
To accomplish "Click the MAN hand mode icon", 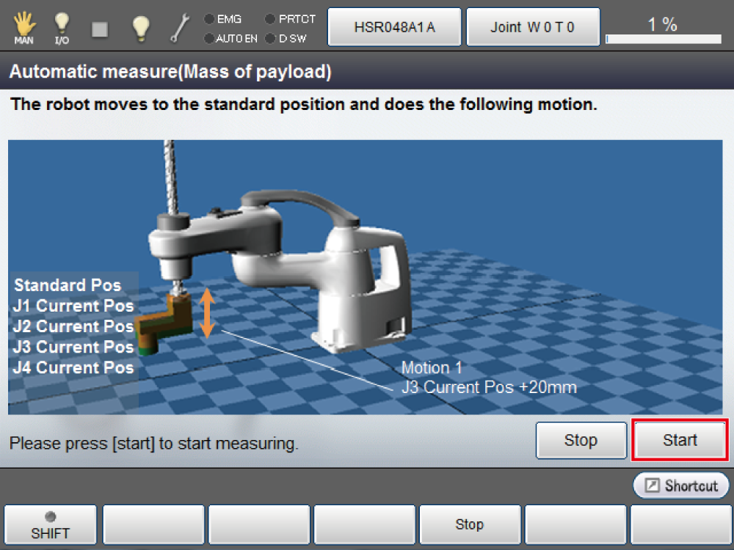I will click(23, 27).
